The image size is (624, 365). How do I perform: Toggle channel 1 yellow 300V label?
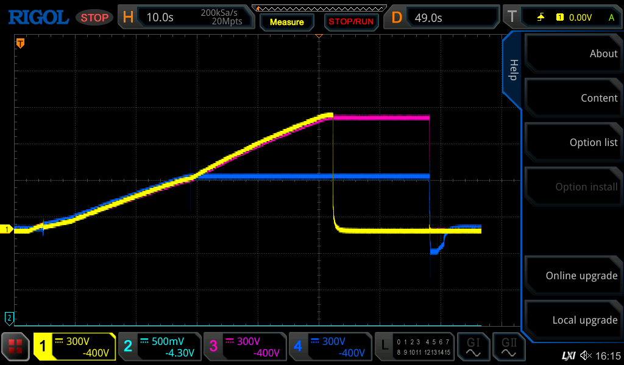click(x=74, y=347)
